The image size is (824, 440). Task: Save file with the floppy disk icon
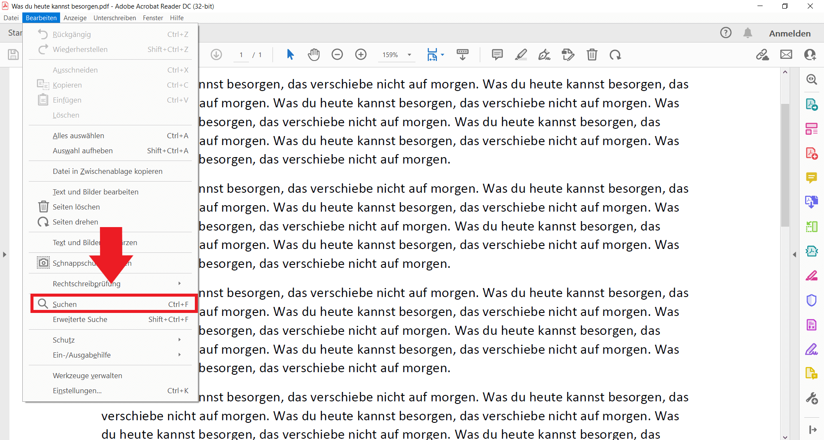pos(13,55)
